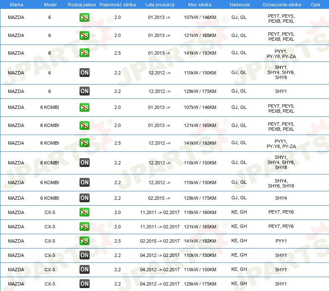Click the Oznaczenie silnika column header

click(x=281, y=4)
